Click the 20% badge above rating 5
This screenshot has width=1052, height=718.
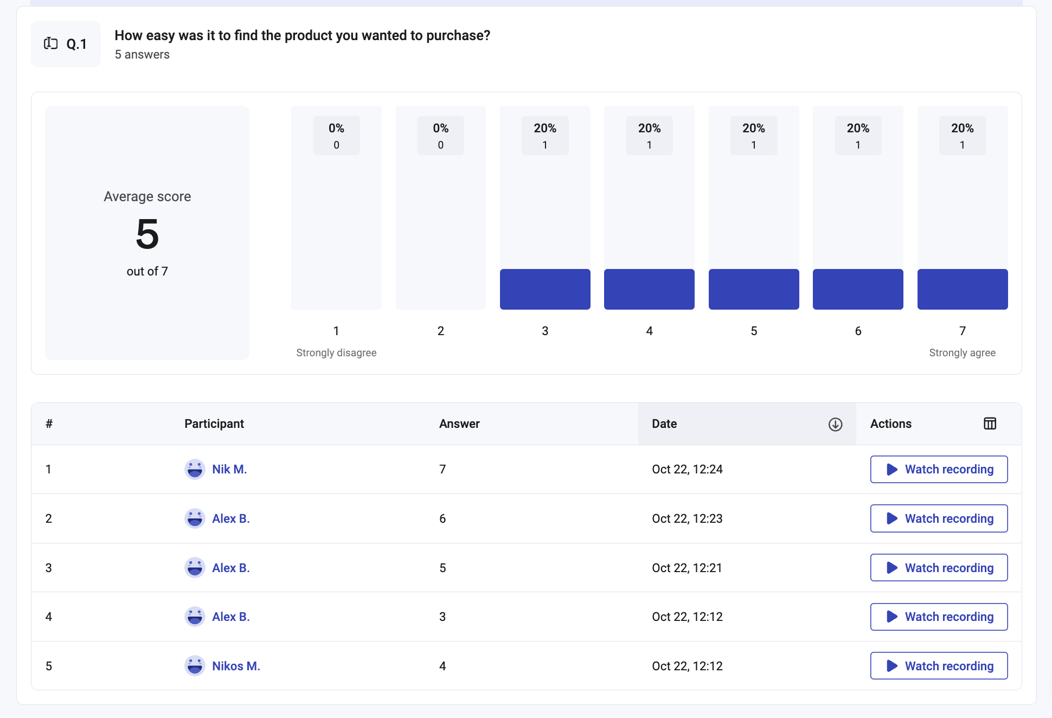pos(753,135)
